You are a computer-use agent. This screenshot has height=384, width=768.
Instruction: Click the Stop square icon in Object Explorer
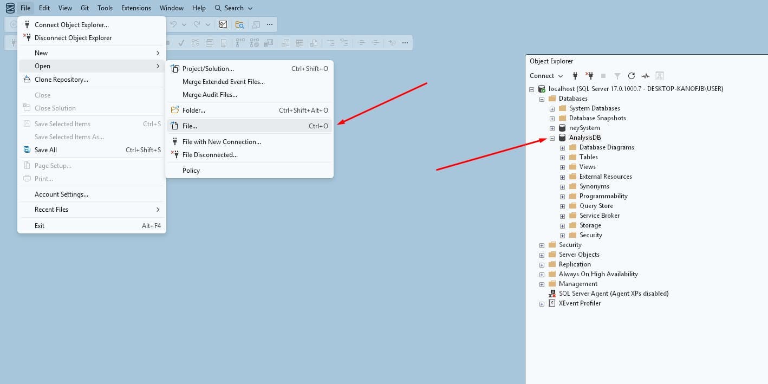tap(603, 76)
